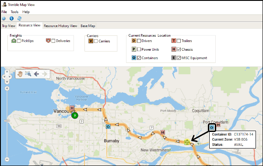
Task: Click the highlighted container O marker near Port Coquitlam
Action: (x=212, y=128)
